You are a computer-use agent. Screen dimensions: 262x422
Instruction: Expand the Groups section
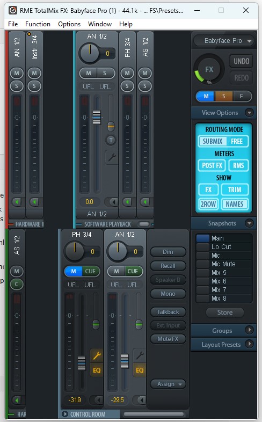249,330
